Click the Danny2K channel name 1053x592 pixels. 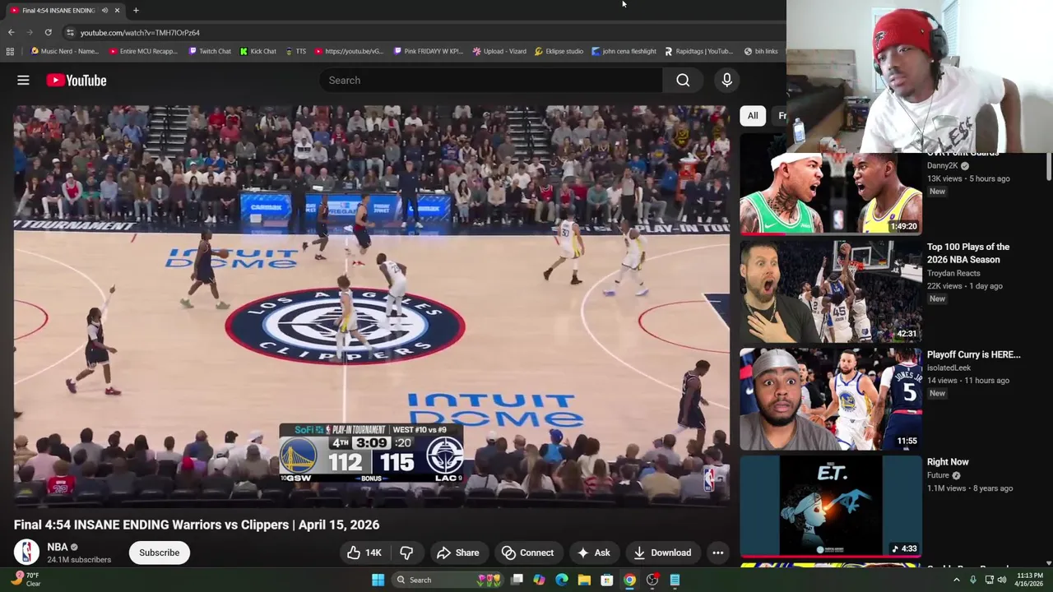point(943,165)
